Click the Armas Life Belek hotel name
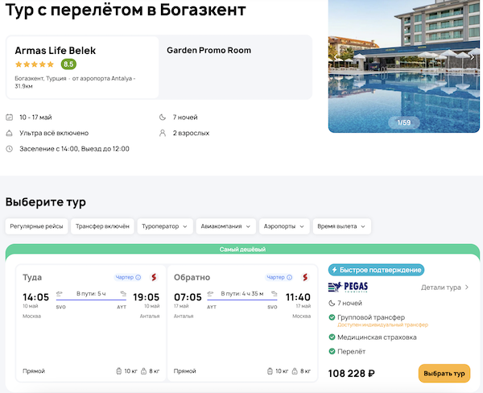This screenshot has height=393, width=483. pyautogui.click(x=51, y=50)
